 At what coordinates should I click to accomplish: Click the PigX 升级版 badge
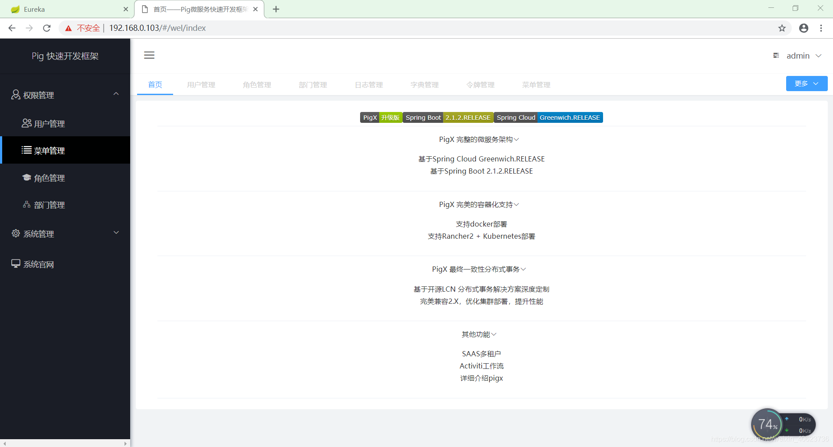pos(381,118)
